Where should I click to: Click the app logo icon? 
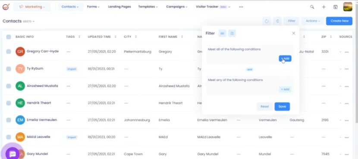(6, 6)
